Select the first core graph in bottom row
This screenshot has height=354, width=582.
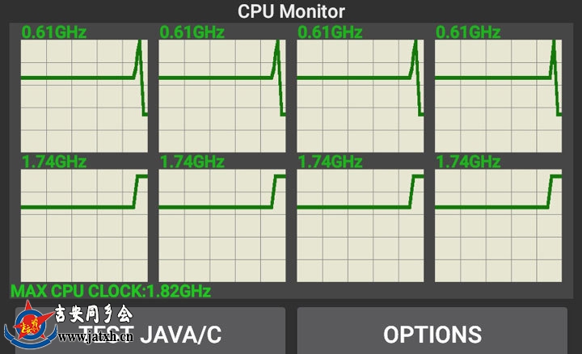pyautogui.click(x=84, y=225)
